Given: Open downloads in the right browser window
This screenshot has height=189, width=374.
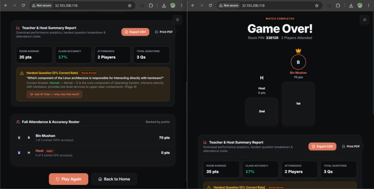Looking at the screenshot, I should coord(351,5).
